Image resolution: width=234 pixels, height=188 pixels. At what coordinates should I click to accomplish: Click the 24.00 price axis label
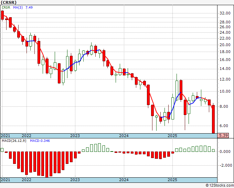225,32
